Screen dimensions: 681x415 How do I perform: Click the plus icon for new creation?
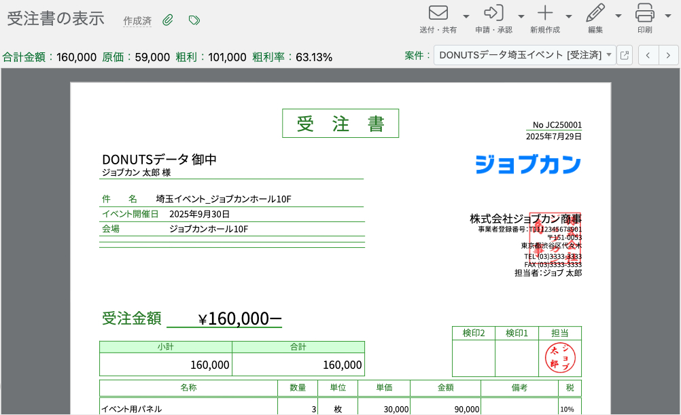[x=545, y=13]
